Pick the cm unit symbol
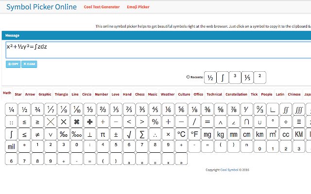This screenshot has width=311, height=194. [246, 134]
